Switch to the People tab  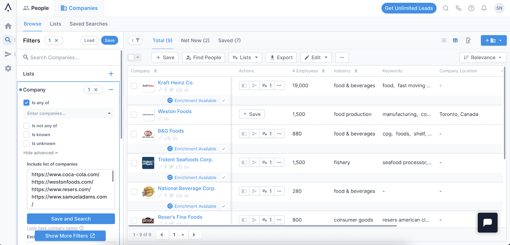coord(36,8)
